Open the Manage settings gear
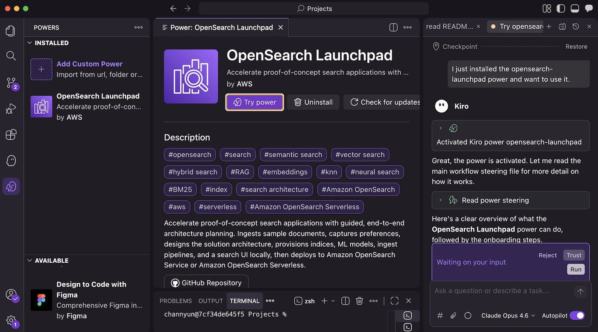This screenshot has height=332, width=598. 12,321
